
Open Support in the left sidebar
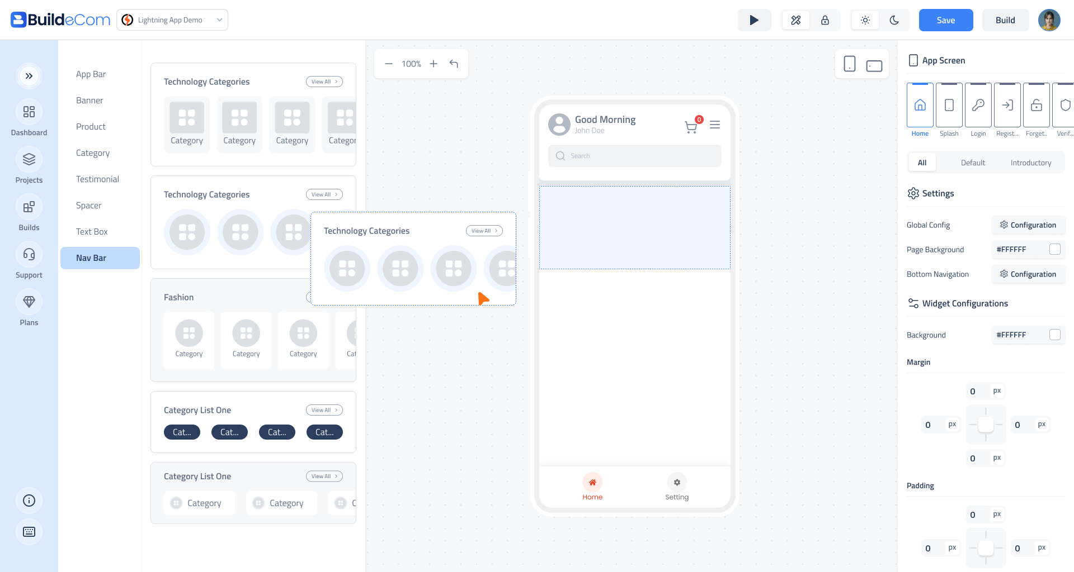(x=29, y=261)
